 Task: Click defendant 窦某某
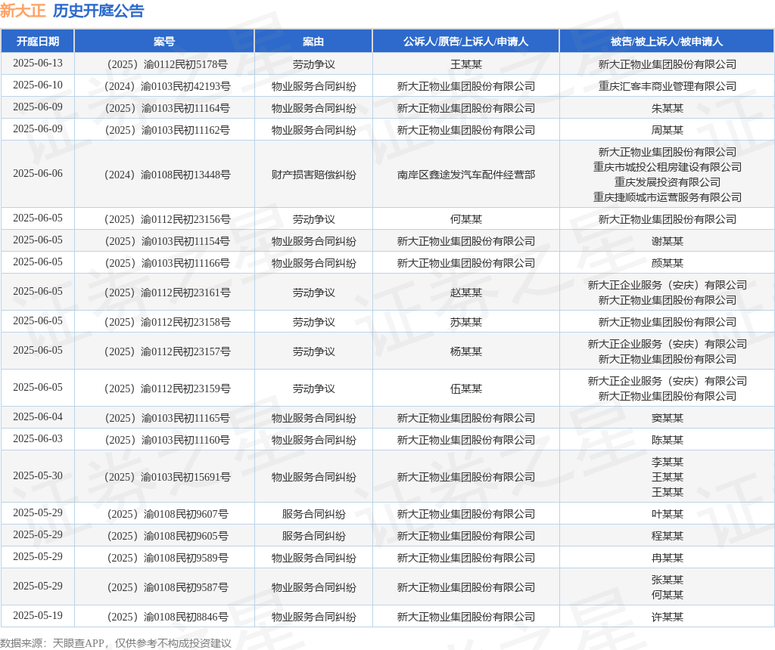click(x=667, y=418)
